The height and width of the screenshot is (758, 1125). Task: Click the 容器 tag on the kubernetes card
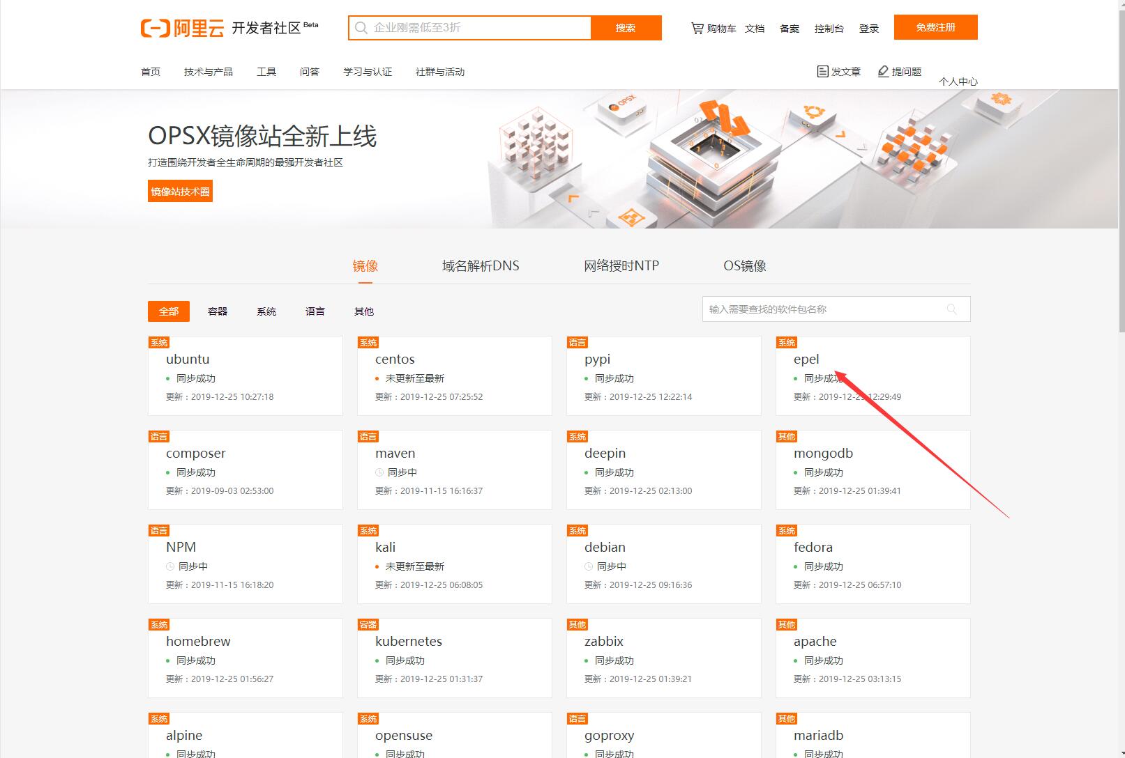368,624
